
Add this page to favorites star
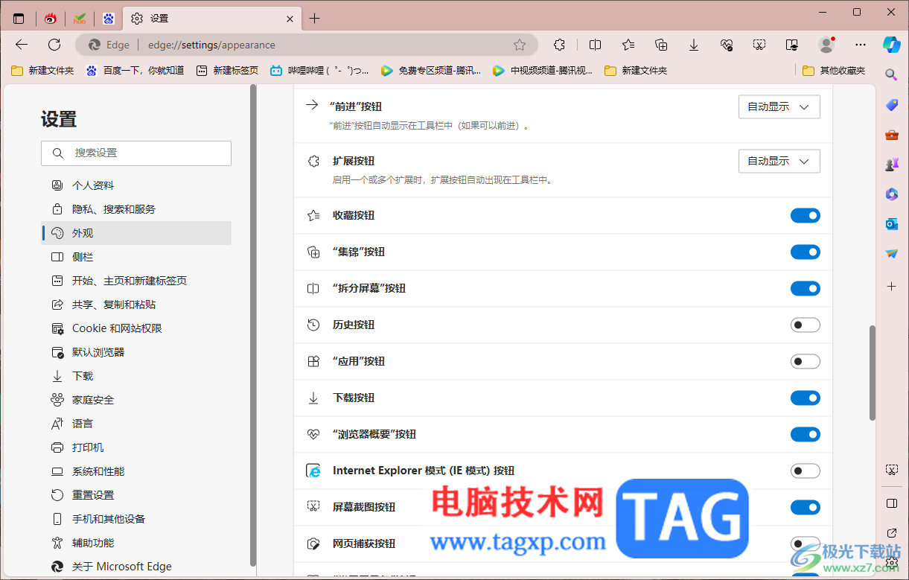(x=520, y=45)
